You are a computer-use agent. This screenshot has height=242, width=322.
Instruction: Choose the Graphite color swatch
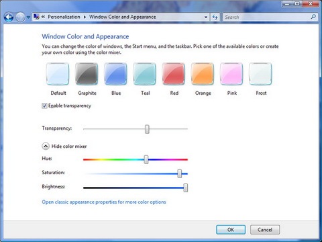87,74
